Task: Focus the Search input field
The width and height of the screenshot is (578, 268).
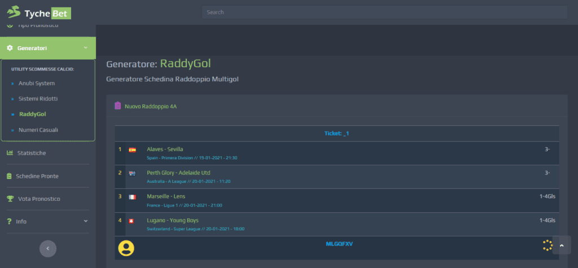Action: click(384, 12)
